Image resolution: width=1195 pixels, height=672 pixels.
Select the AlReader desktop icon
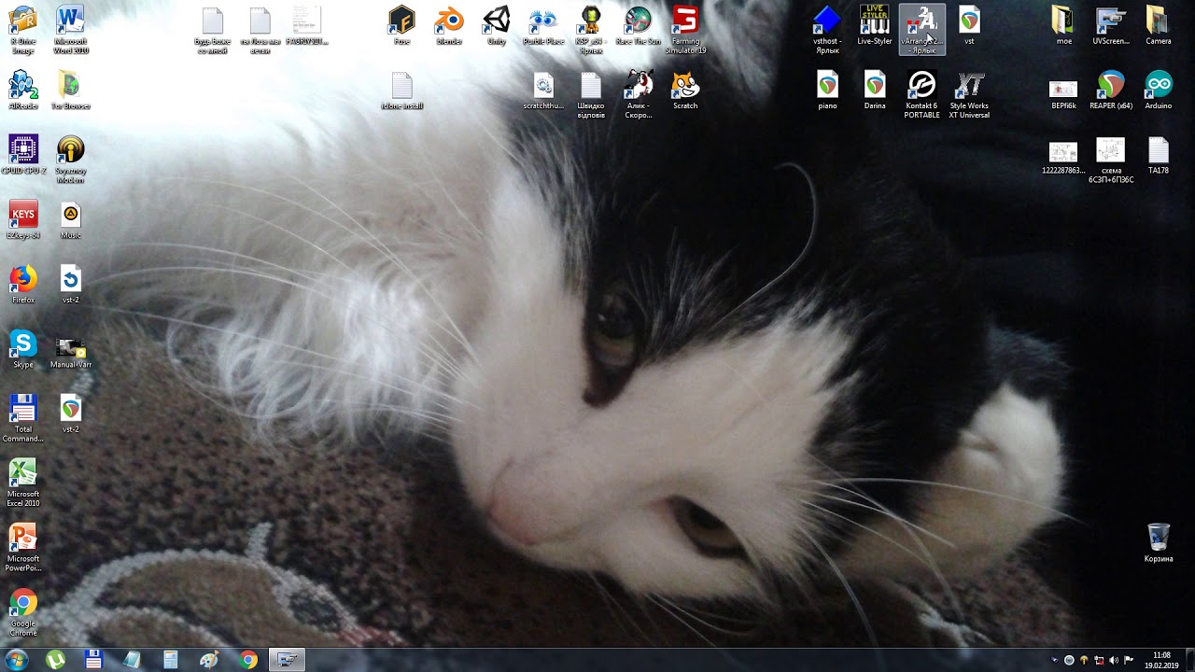click(x=23, y=91)
